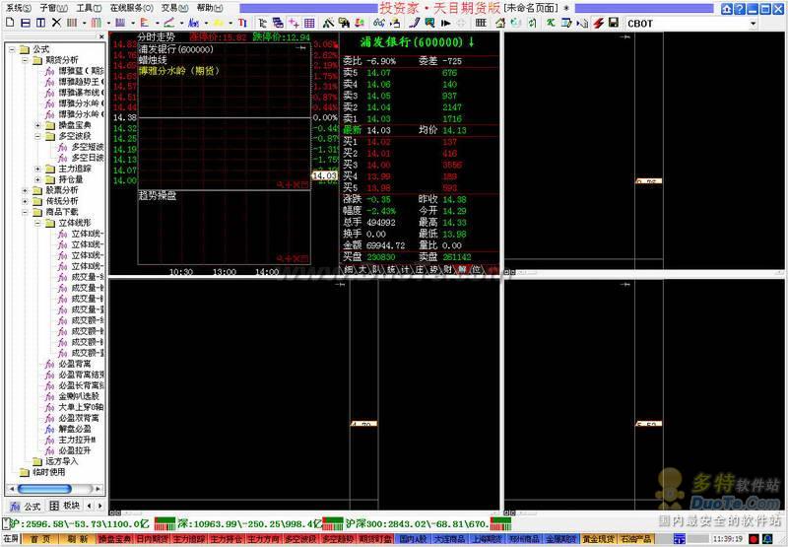The width and height of the screenshot is (788, 547).
Task: Open the 交易(M) menu
Action: pyautogui.click(x=175, y=8)
